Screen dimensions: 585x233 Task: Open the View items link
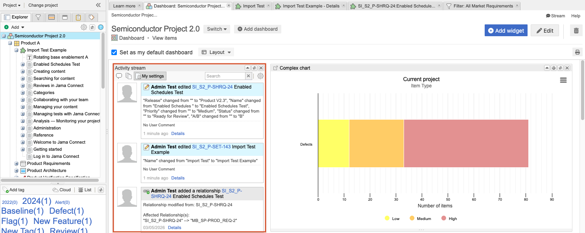pyautogui.click(x=164, y=38)
